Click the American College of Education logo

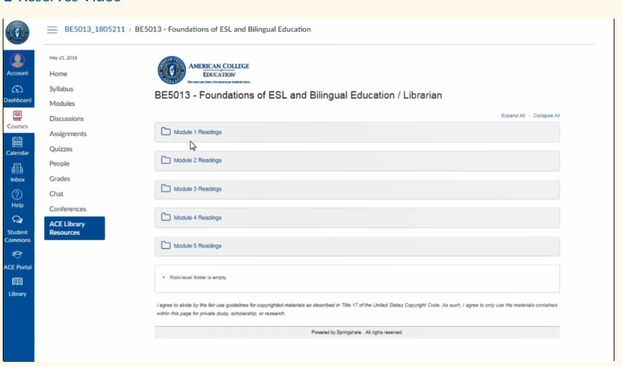pyautogui.click(x=204, y=70)
